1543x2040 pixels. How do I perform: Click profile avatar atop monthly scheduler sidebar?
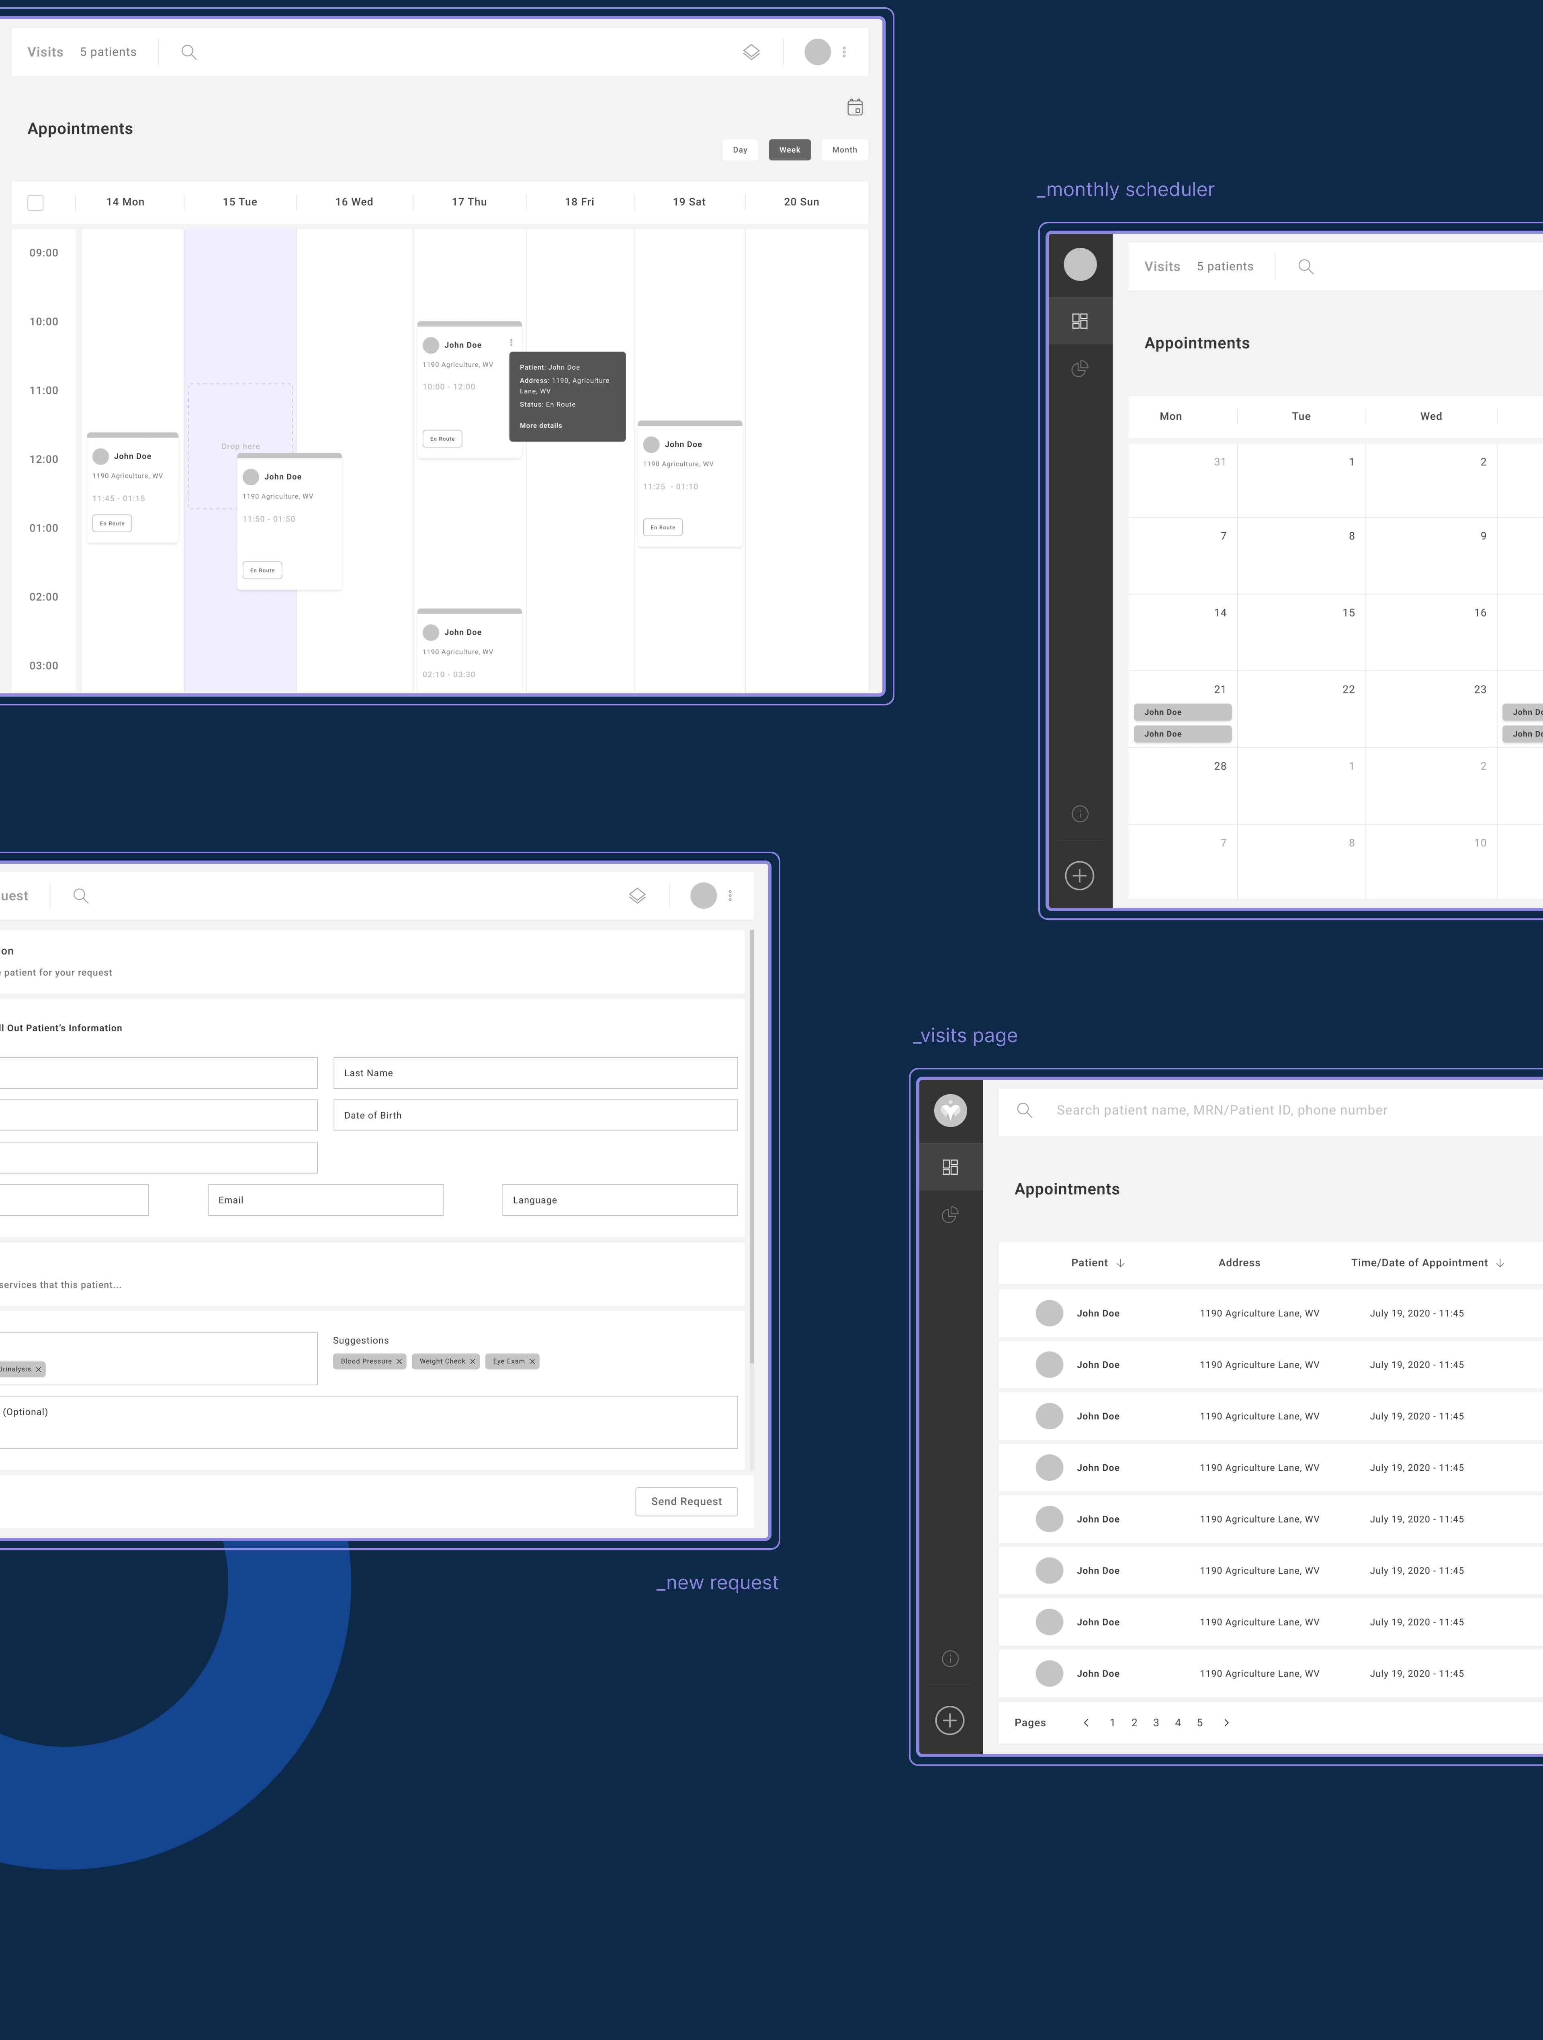1080,265
